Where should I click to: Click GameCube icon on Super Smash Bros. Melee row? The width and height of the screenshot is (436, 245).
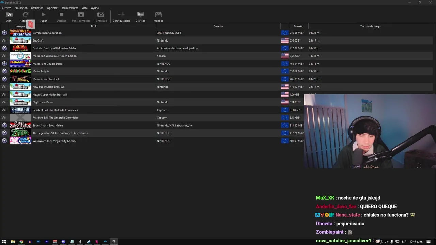(x=4, y=125)
